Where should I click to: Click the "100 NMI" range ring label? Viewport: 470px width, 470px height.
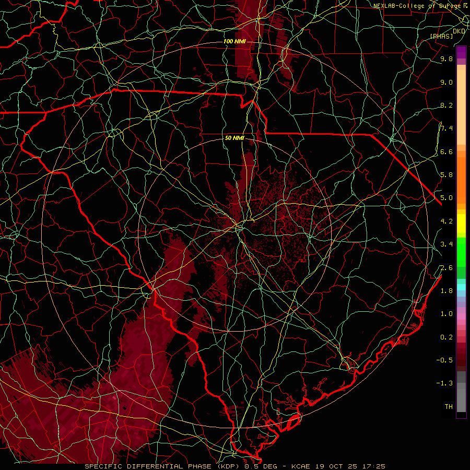[234, 41]
